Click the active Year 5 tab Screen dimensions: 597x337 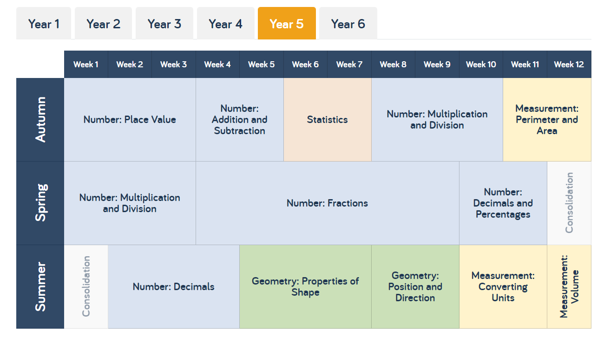click(x=287, y=23)
